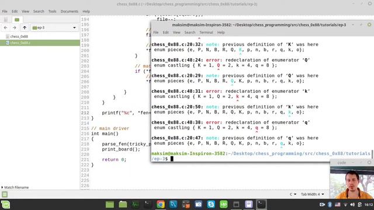This screenshot has width=374, height=210.
Task: Open Google Chrome from the taskbar
Action: tap(161, 205)
